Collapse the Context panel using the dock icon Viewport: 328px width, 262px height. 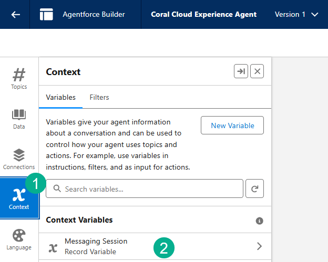pyautogui.click(x=241, y=71)
